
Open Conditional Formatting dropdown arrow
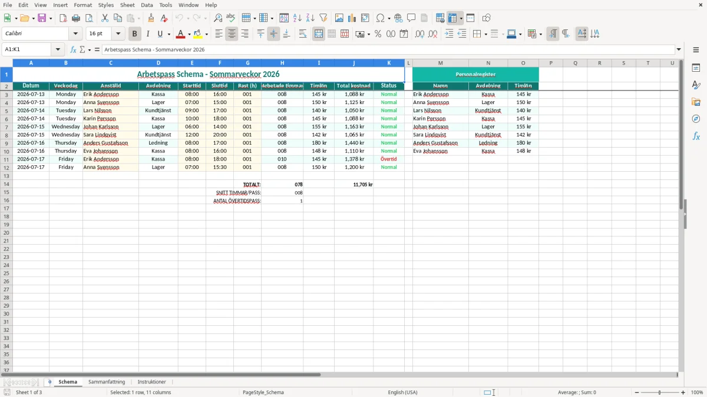(540, 34)
